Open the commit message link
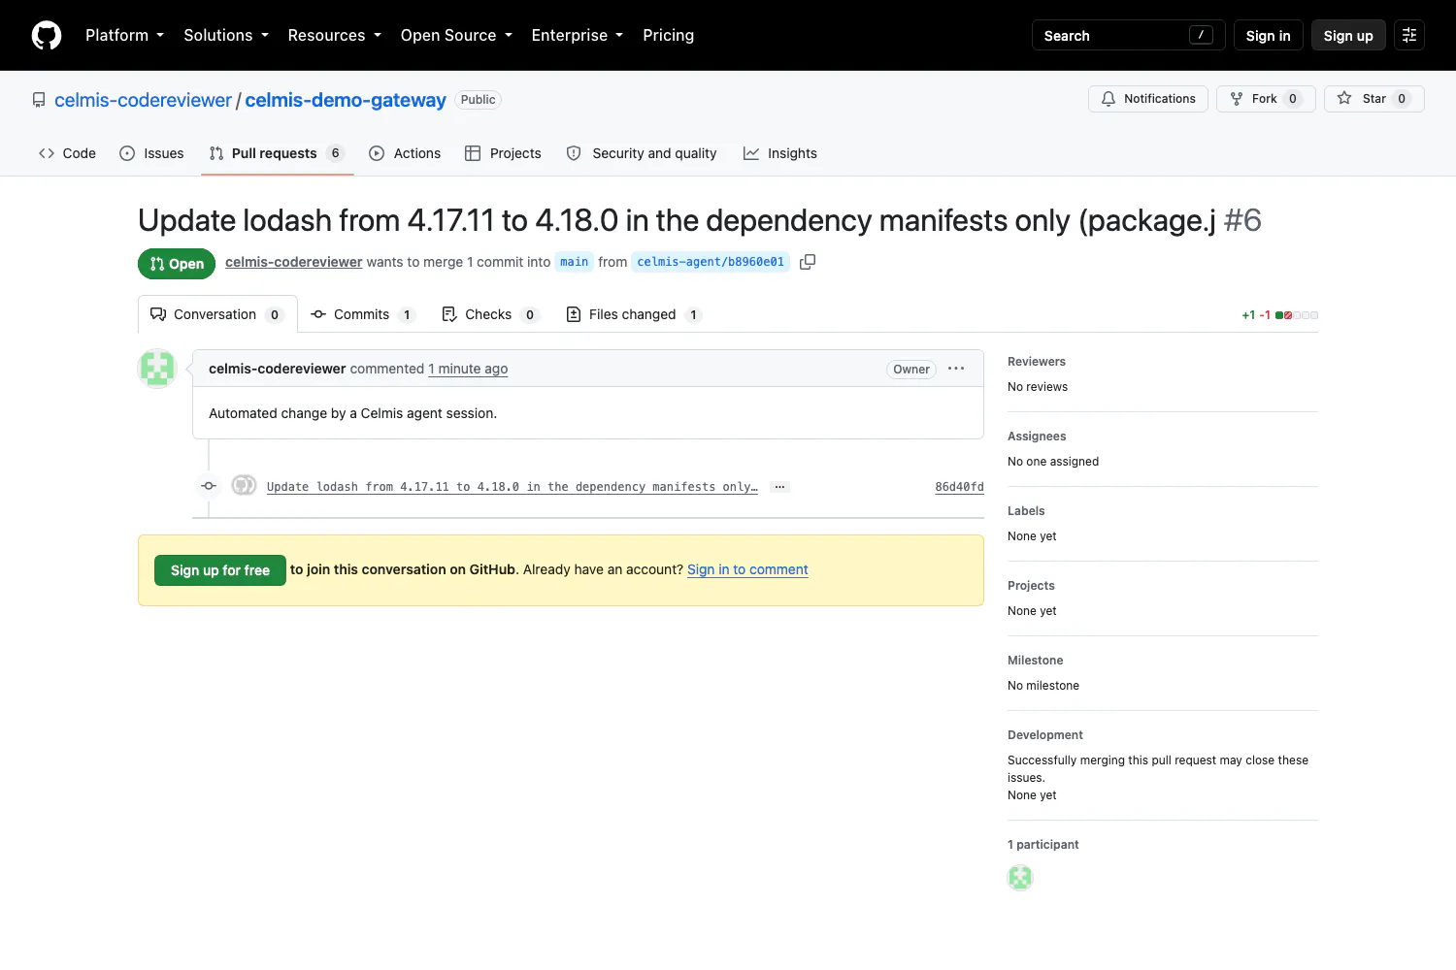Screen dimensions: 1456x970 (x=512, y=487)
